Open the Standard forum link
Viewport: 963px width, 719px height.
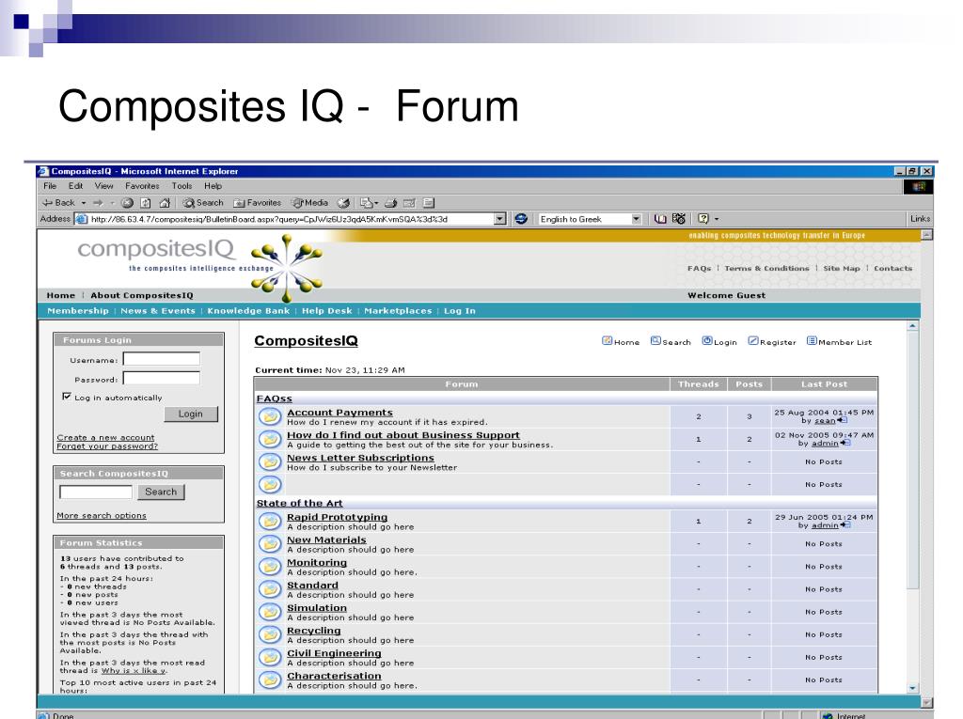(x=312, y=586)
